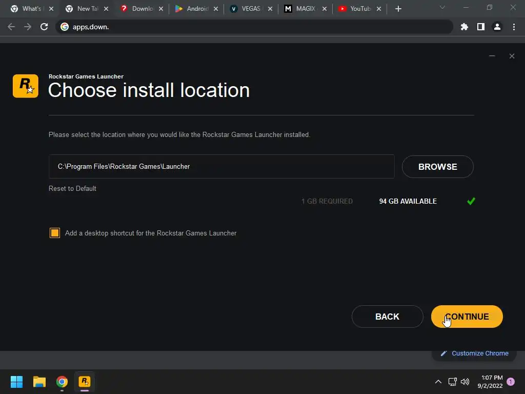
Task: Close the YouTube tab
Action: click(x=379, y=9)
